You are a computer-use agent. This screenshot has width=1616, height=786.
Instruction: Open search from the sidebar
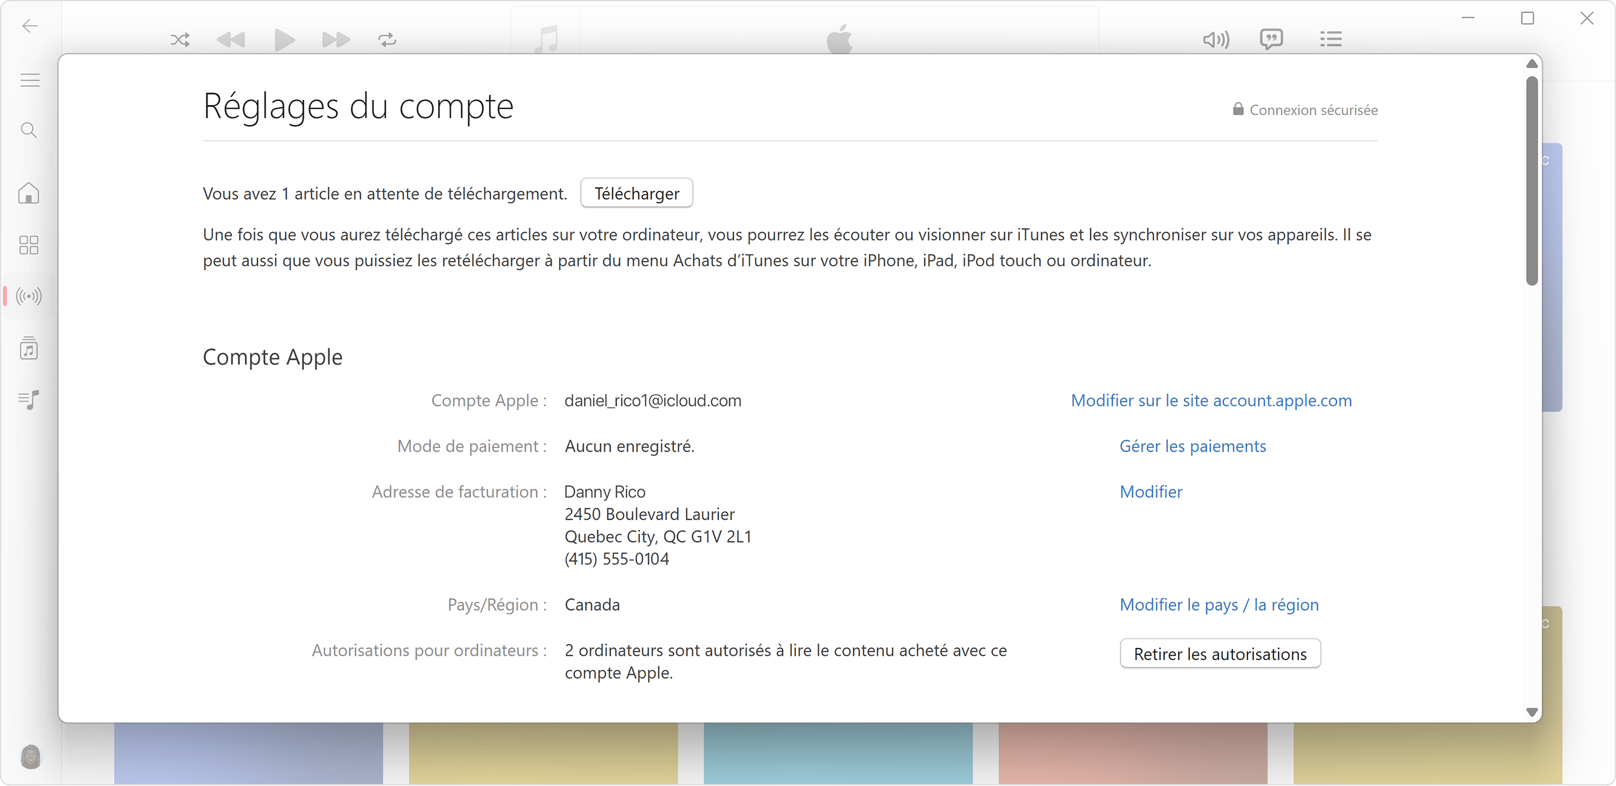coord(29,130)
